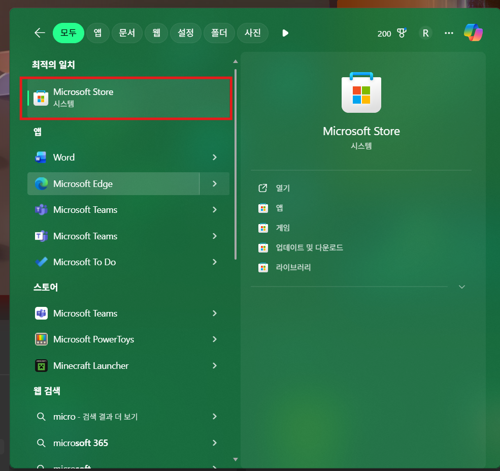
Task: Open the three-dots more options menu
Action: [x=449, y=33]
